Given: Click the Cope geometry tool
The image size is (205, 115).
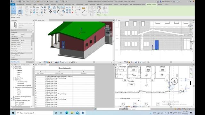Looking at the screenshot, I should 36,7.
